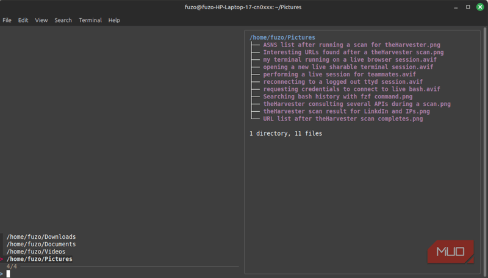Open the Terminal menu
This screenshot has height=278, width=488.
point(90,20)
